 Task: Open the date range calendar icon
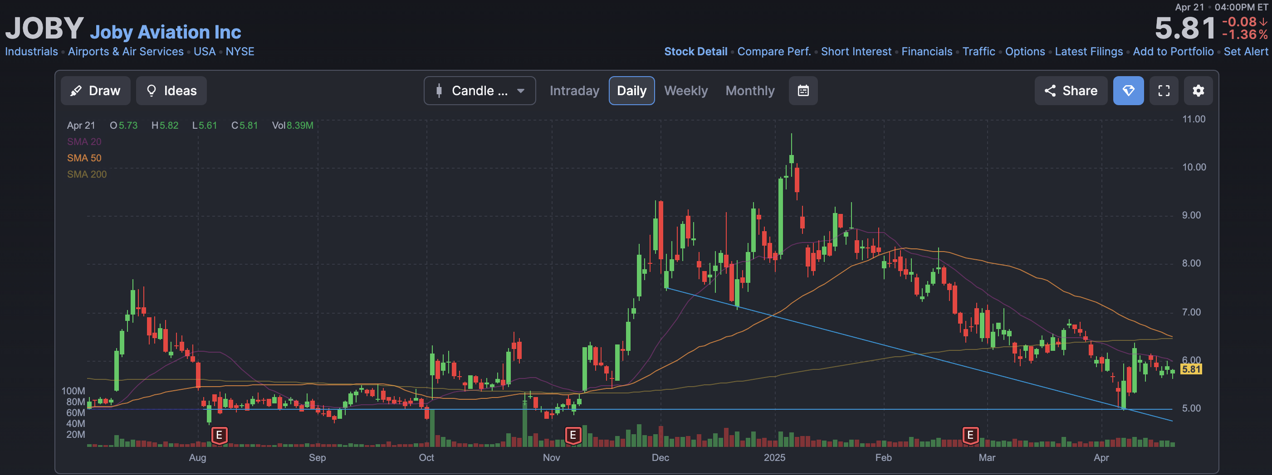point(803,91)
